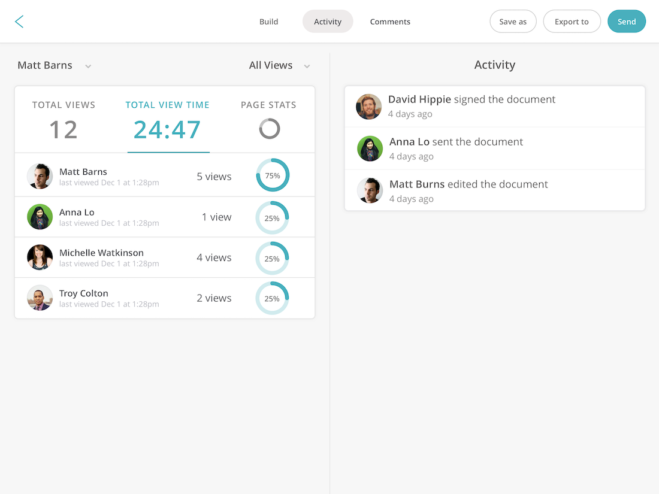Switch to the Comments tab

pos(390,22)
